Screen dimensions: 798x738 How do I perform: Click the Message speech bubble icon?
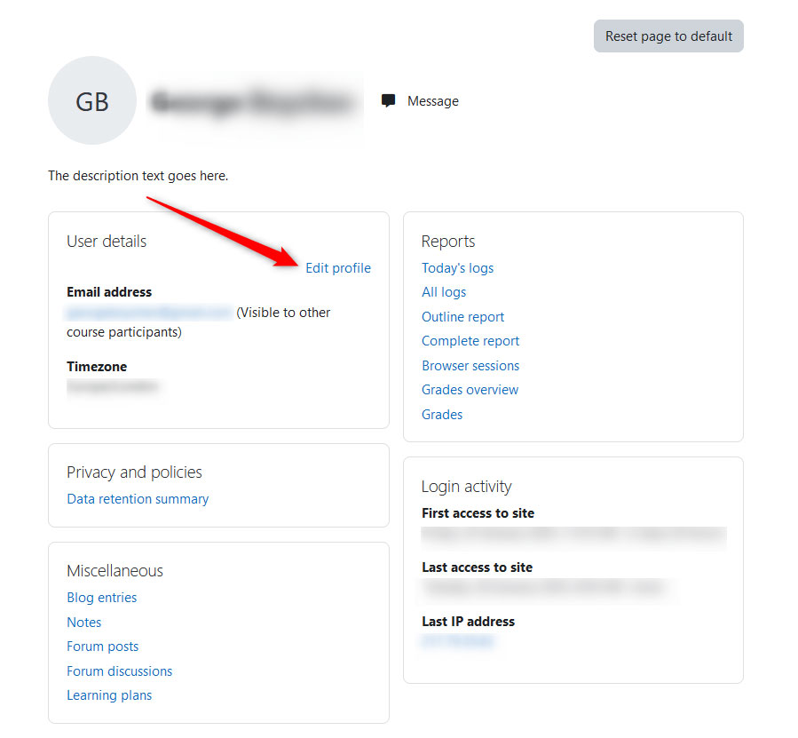point(388,100)
